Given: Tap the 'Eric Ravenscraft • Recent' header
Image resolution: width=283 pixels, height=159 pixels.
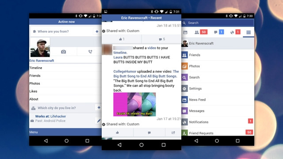Looking at the screenshot, I should (x=141, y=18).
